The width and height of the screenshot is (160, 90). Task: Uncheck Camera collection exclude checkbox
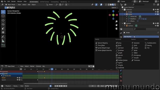[x=153, y=23]
